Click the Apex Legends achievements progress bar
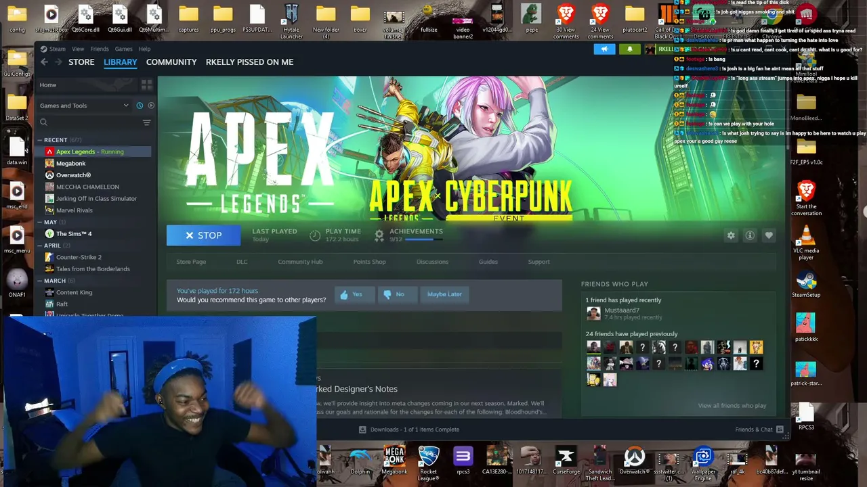The width and height of the screenshot is (867, 487). 424,239
